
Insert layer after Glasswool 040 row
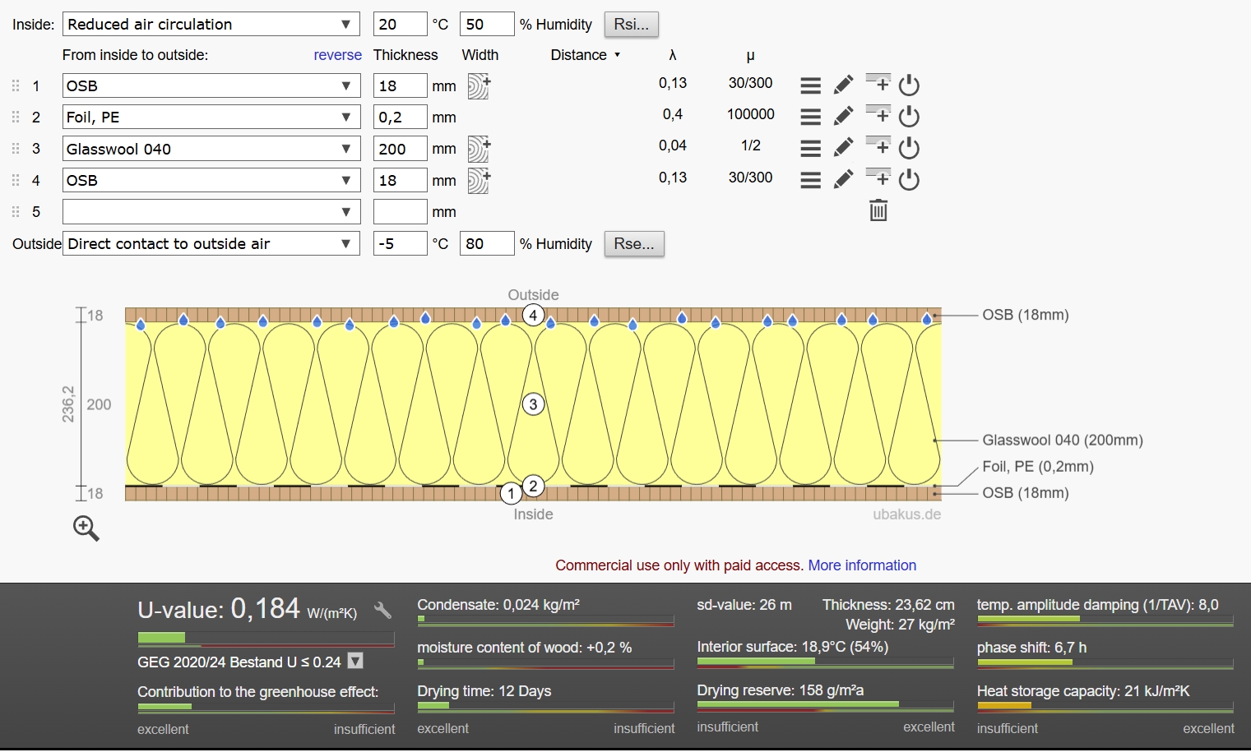pos(878,145)
